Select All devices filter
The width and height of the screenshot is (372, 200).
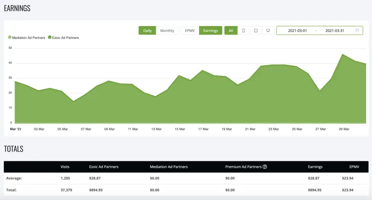tap(231, 30)
